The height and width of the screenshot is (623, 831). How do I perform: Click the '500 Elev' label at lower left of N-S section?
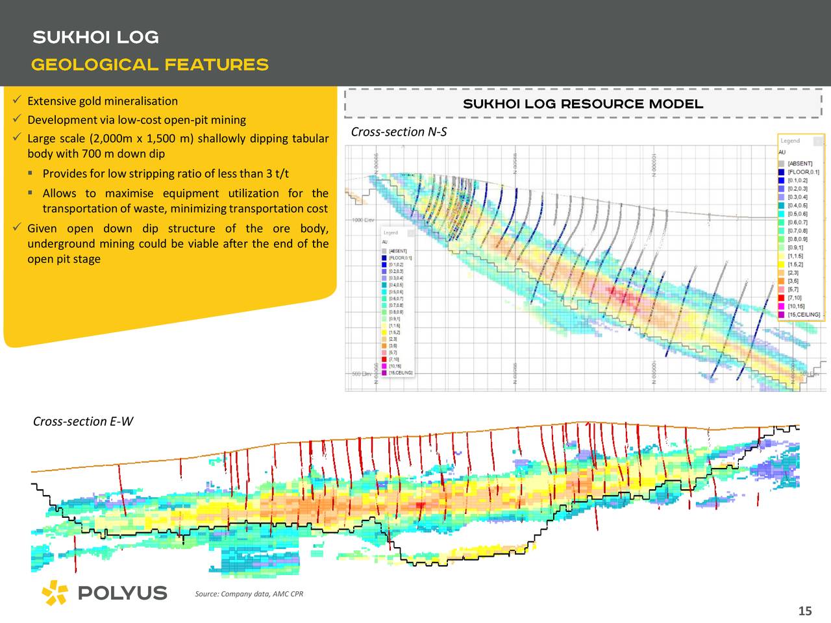click(362, 374)
